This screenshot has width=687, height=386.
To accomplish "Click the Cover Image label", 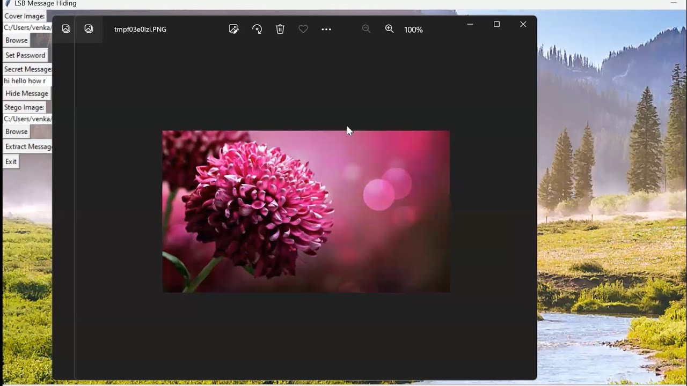I will point(25,16).
